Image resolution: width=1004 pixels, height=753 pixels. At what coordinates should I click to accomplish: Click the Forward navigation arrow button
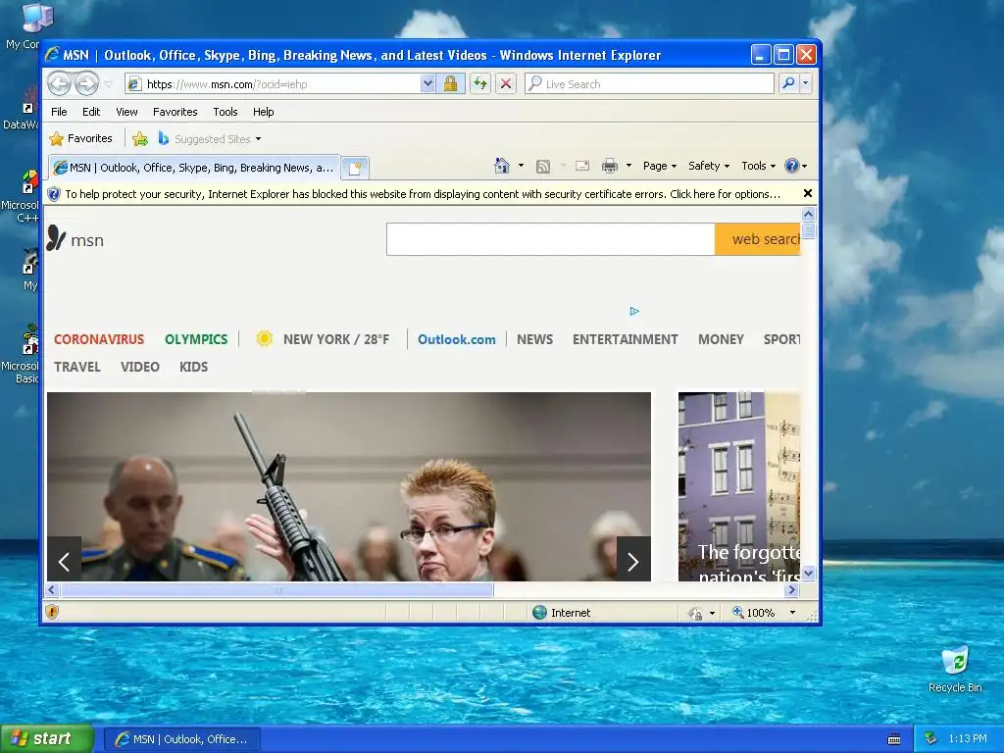point(86,84)
